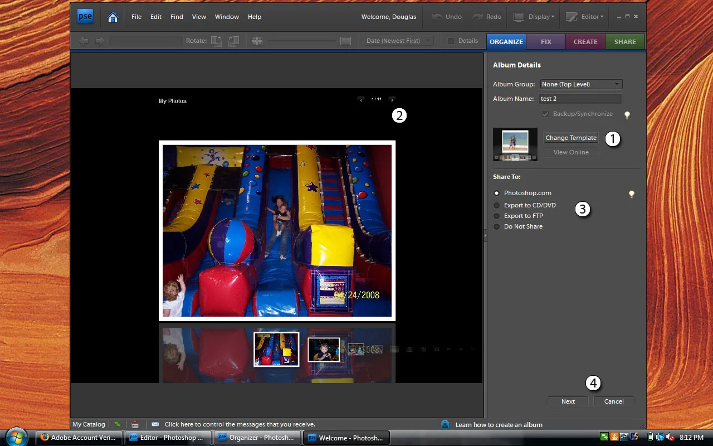This screenshot has height=446, width=713.
Task: Rotate the photo left
Action: click(217, 41)
